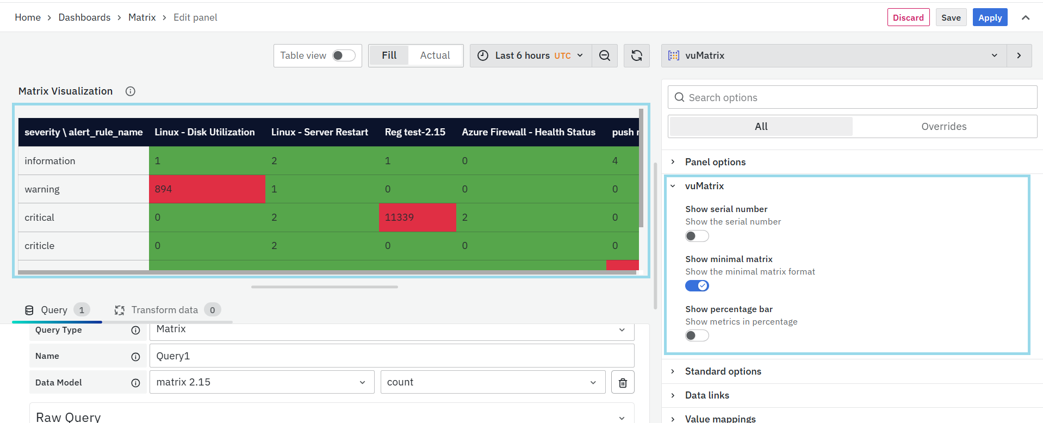Open the matrix 2.15 data model dropdown
The image size is (1043, 423).
261,382
